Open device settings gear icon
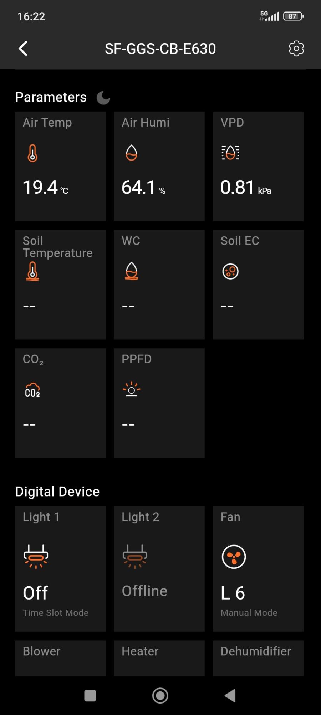The image size is (321, 715). [296, 49]
